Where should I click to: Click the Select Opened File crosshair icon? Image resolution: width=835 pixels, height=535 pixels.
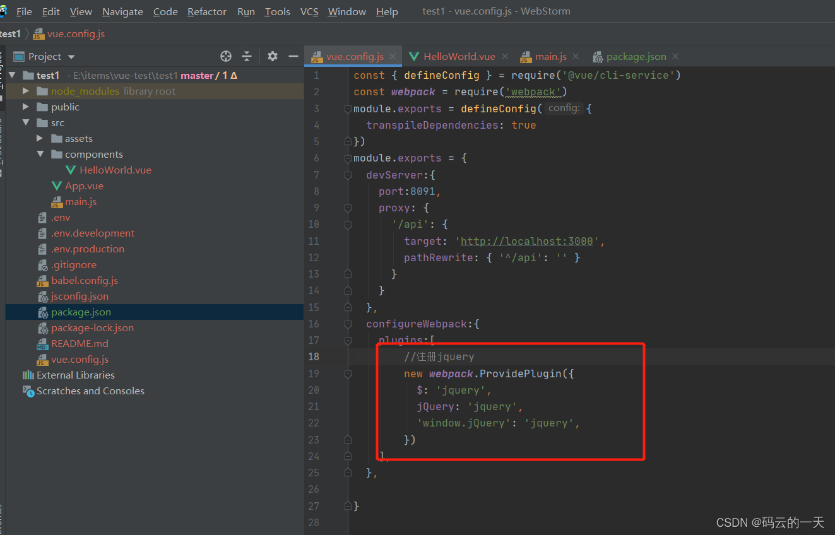(225, 56)
